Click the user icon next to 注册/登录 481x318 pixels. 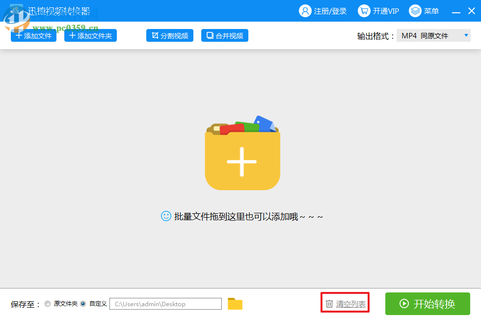coord(305,10)
